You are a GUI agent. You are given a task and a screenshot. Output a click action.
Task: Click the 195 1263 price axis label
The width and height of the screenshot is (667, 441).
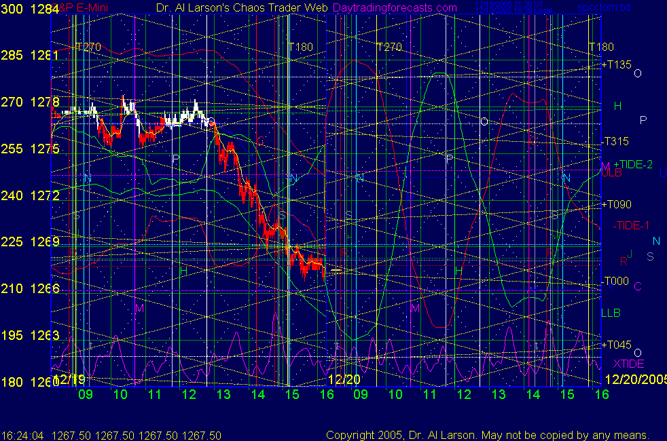point(30,335)
